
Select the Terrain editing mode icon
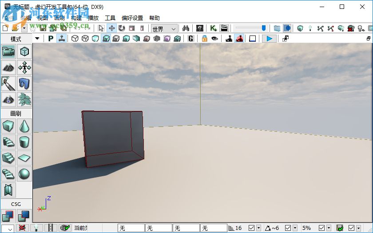pyautogui.click(x=8, y=67)
